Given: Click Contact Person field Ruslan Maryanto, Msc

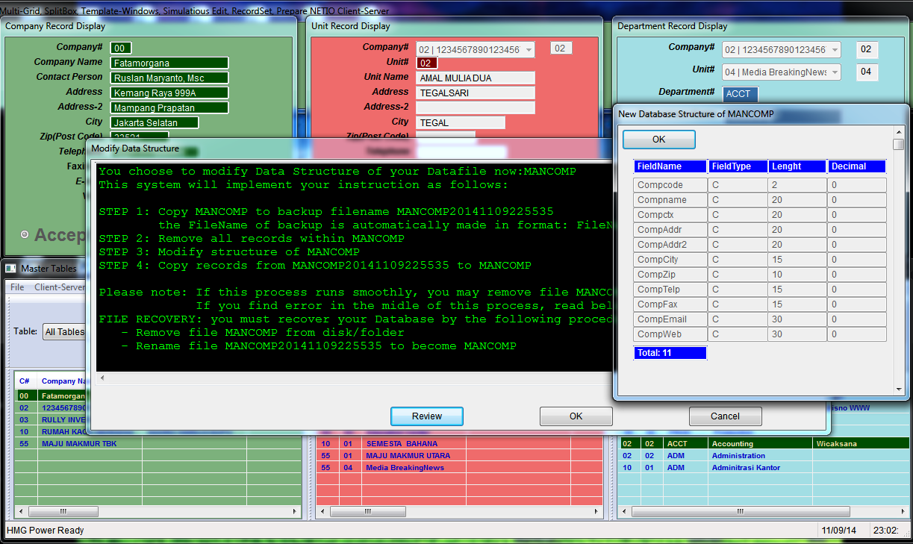Looking at the screenshot, I should (x=169, y=78).
